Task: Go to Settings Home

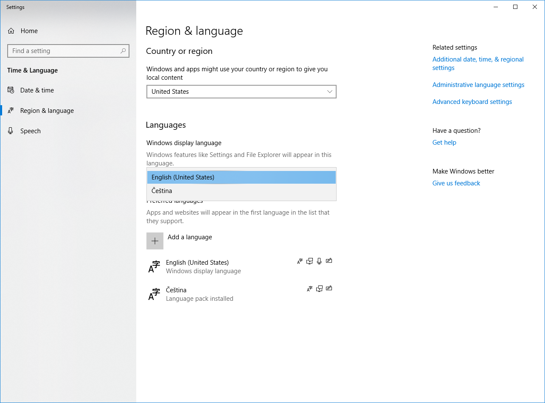Action: tap(68, 31)
